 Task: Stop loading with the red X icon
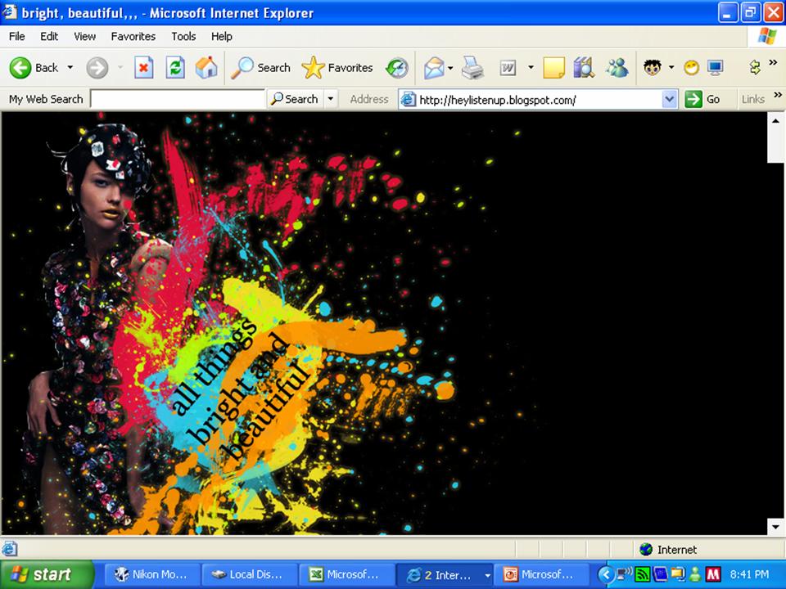click(144, 68)
